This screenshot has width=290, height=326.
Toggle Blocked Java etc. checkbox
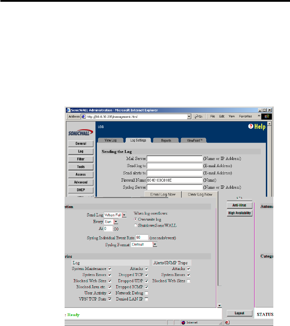tap(110, 287)
